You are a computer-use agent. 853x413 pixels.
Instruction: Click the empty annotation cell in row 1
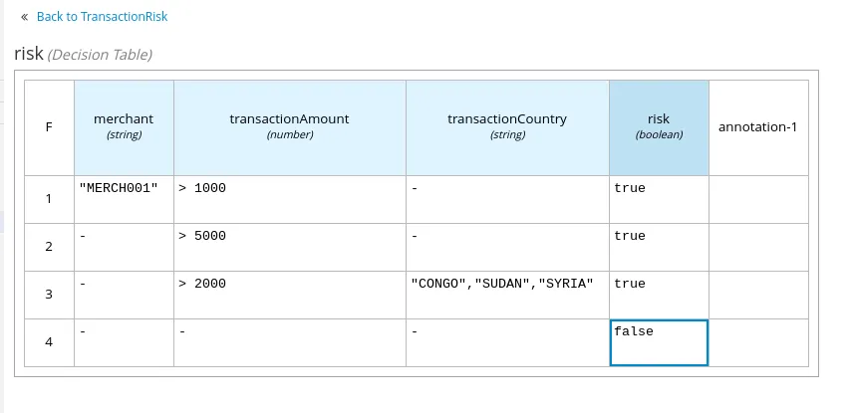(x=758, y=199)
